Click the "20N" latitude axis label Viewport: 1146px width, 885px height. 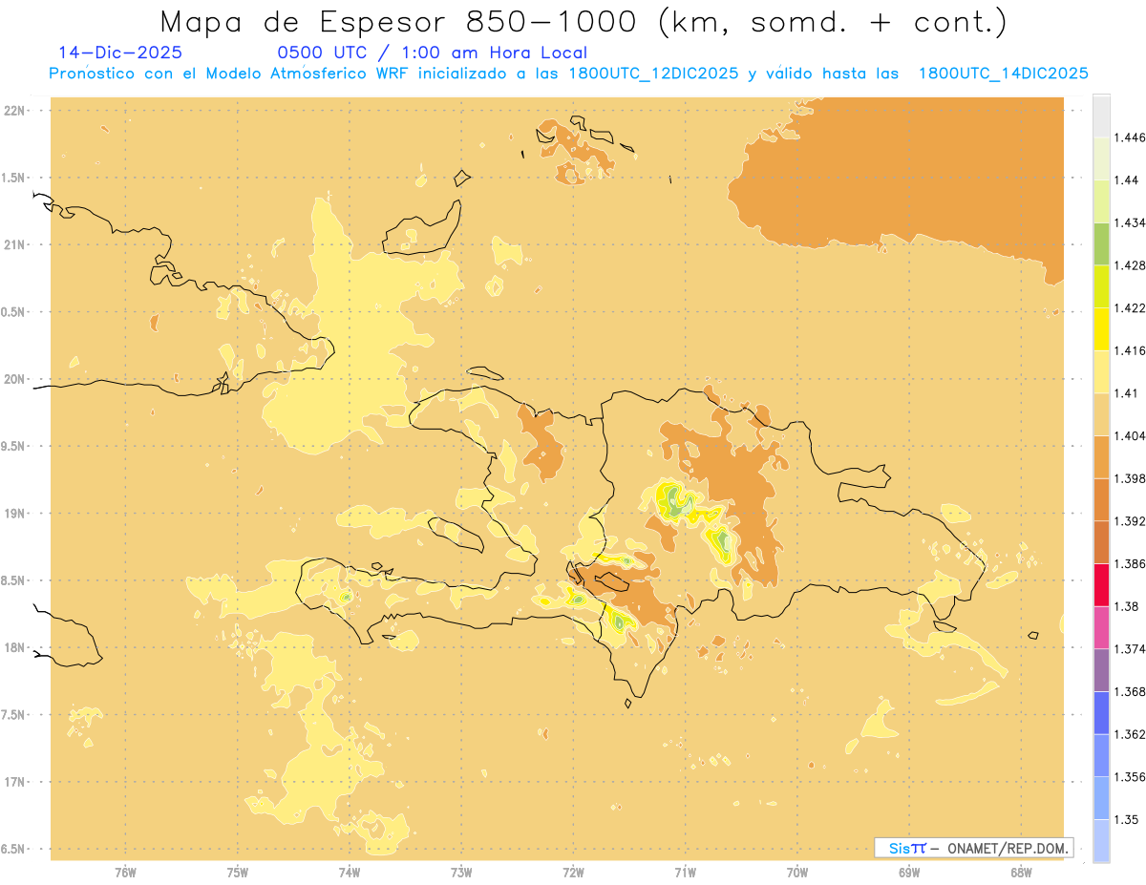pos(14,379)
